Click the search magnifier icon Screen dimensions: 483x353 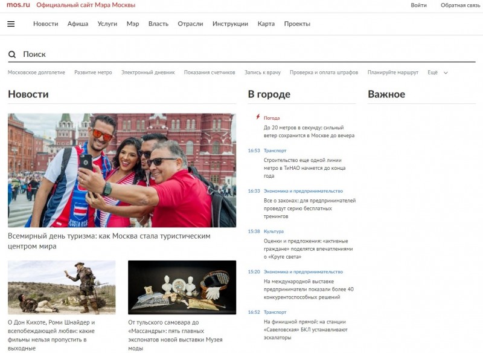(12, 54)
